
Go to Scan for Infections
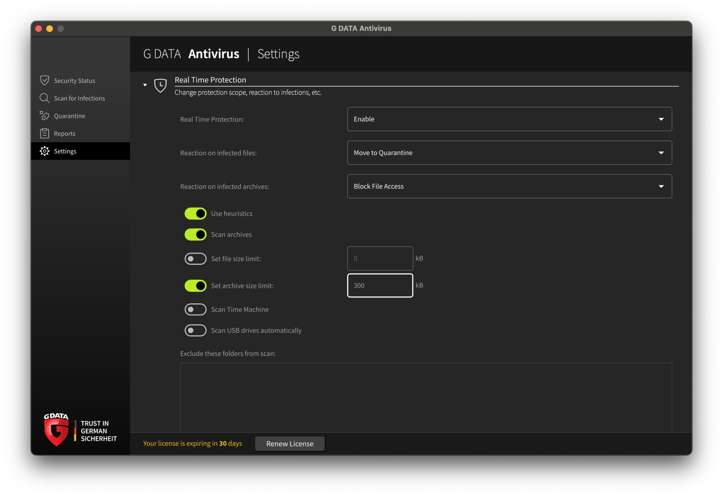click(x=80, y=98)
